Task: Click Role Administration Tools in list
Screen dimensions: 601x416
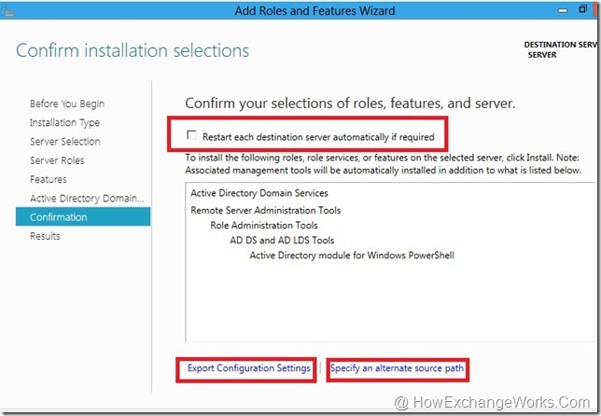Action: pos(263,225)
